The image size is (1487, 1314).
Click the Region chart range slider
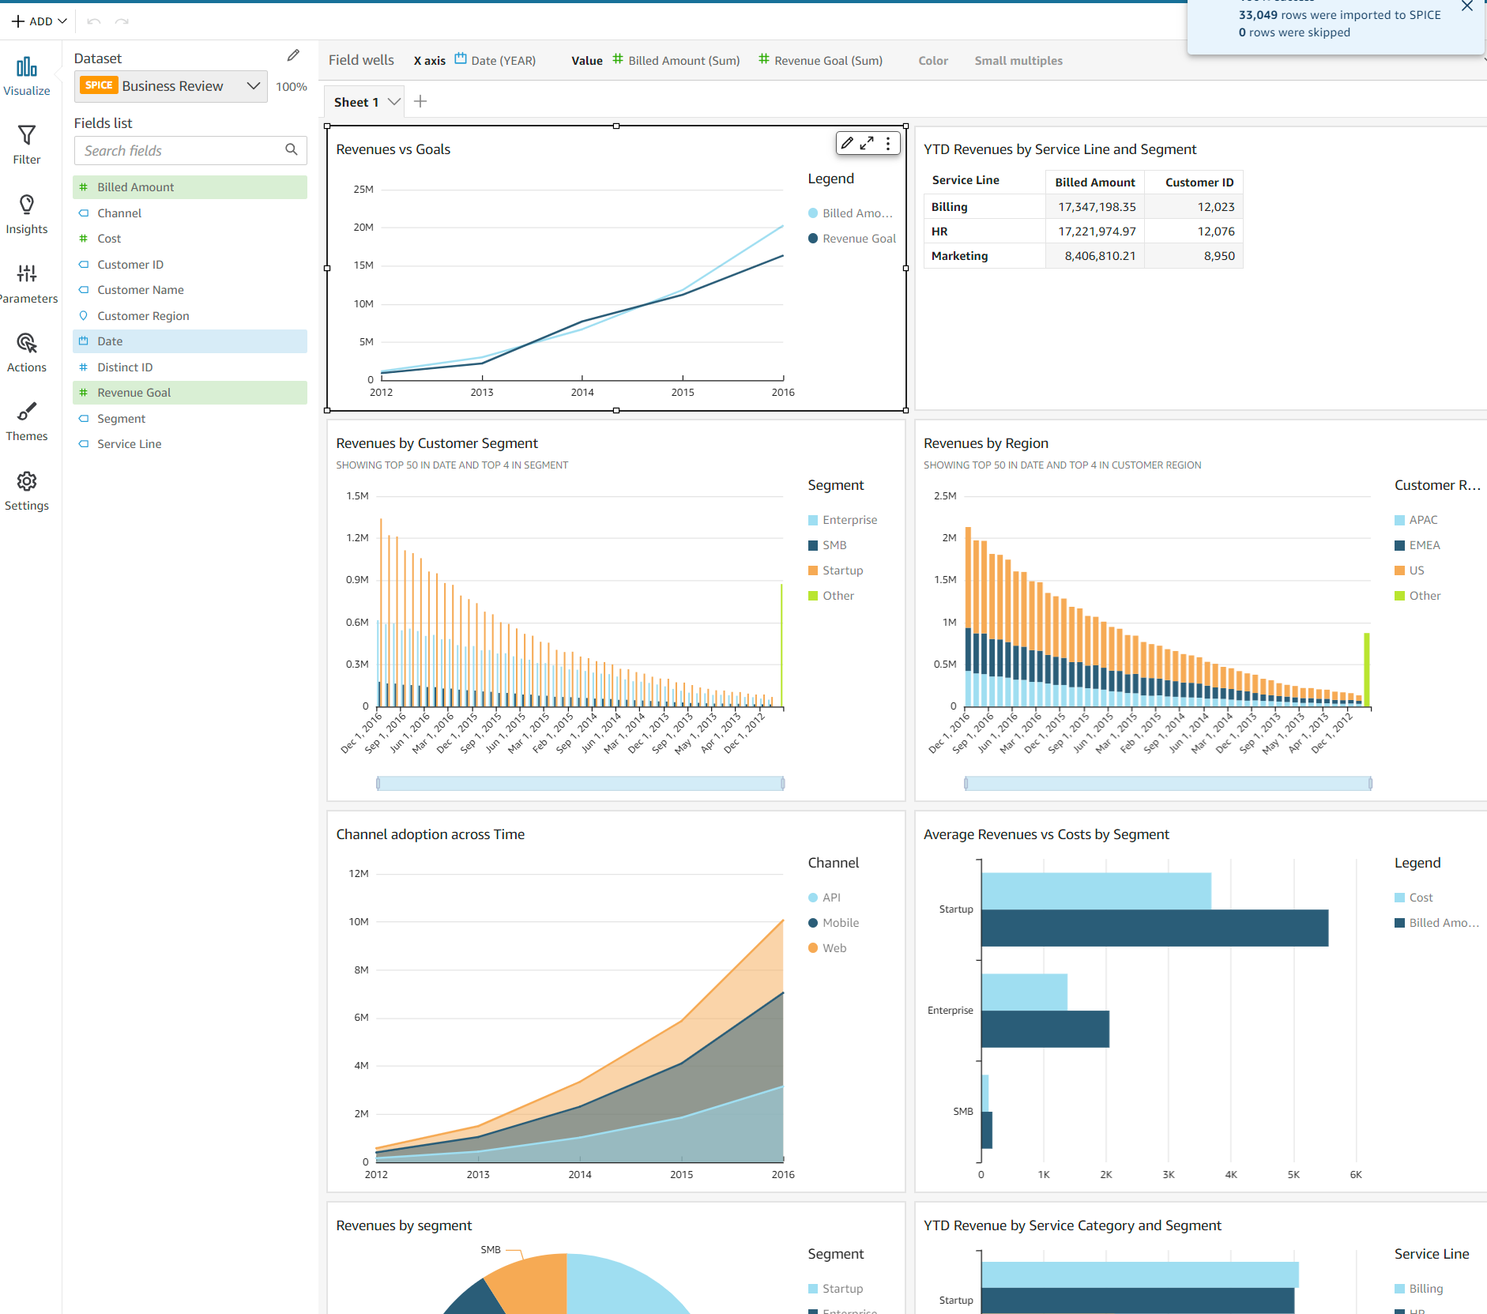tap(1168, 783)
